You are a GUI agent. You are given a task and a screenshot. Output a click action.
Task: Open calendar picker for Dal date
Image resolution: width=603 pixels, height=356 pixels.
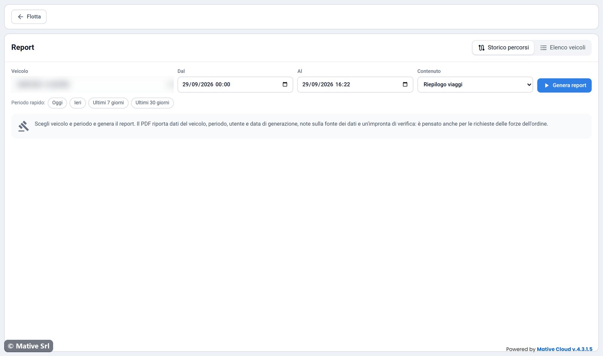(285, 84)
